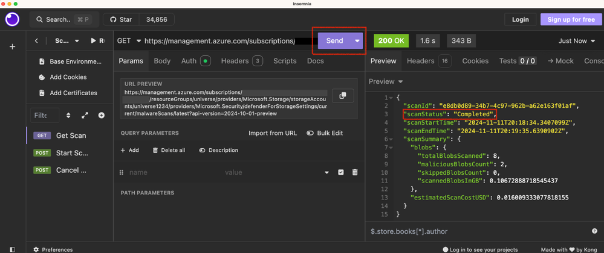Open Base Environment settings
The image size is (604, 253).
click(71, 61)
